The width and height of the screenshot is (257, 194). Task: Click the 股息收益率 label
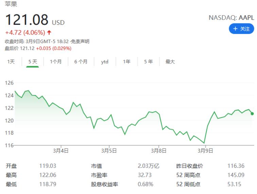105,185
